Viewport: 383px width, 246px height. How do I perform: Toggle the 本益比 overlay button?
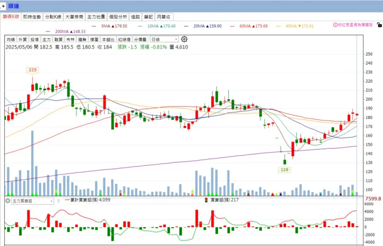(x=108, y=39)
